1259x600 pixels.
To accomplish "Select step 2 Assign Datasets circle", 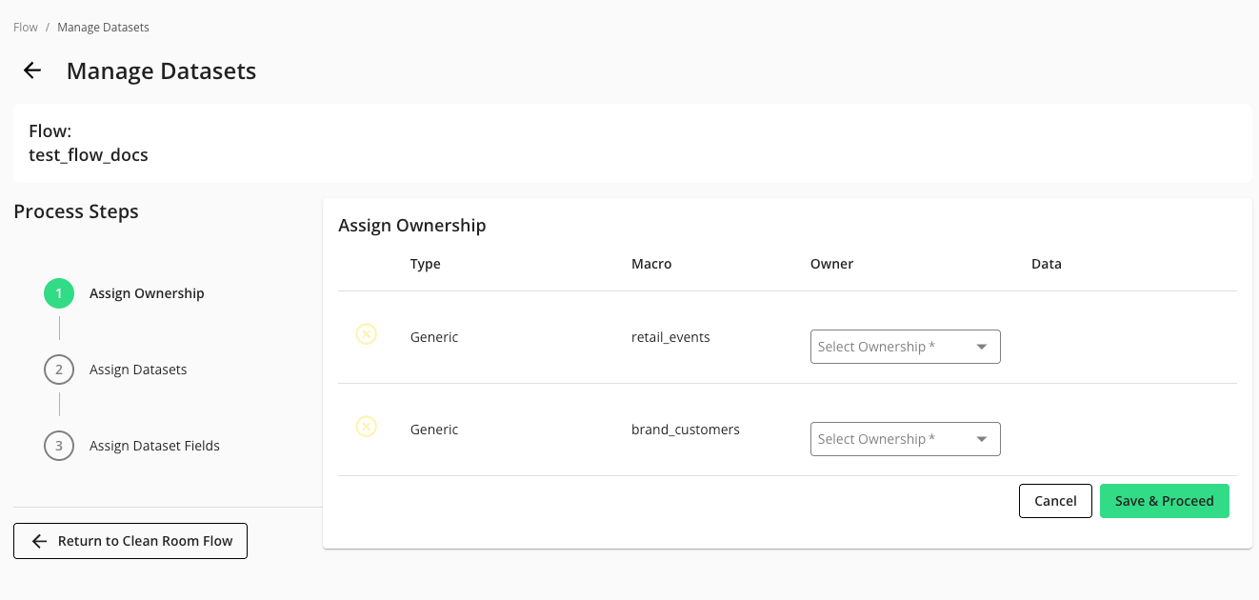I will 58,370.
